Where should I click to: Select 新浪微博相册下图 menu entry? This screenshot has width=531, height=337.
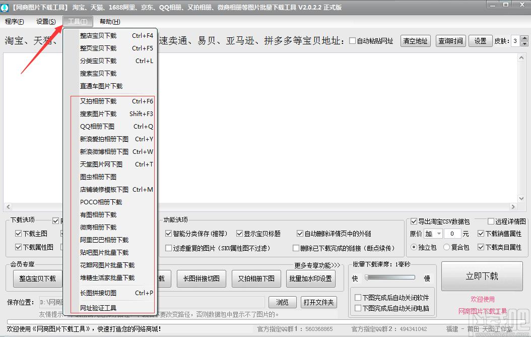(x=110, y=151)
